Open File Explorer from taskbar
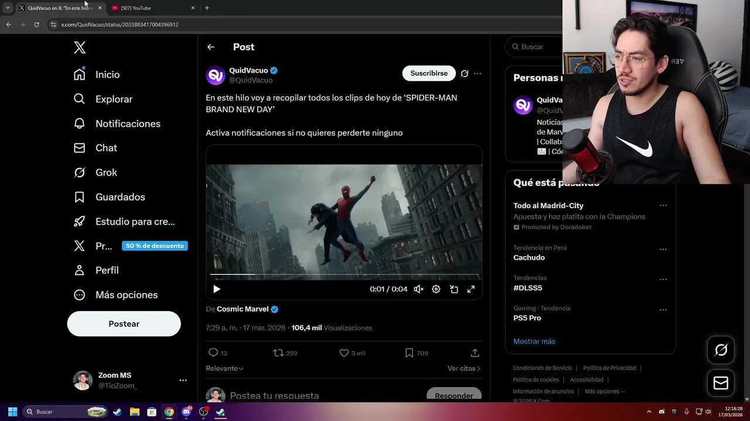 [134, 412]
